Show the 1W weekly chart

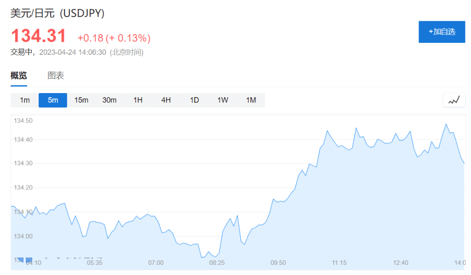[223, 100]
